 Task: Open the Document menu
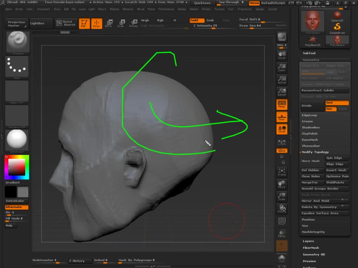pos(43,9)
